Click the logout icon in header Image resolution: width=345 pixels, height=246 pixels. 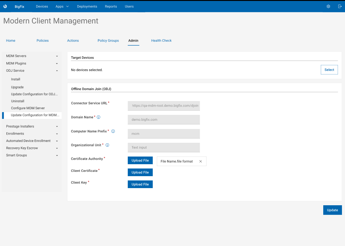(x=340, y=6)
